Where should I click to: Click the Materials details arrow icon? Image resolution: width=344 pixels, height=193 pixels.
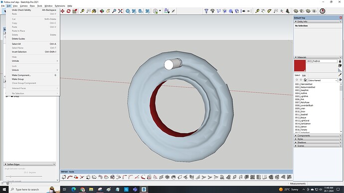click(341, 80)
